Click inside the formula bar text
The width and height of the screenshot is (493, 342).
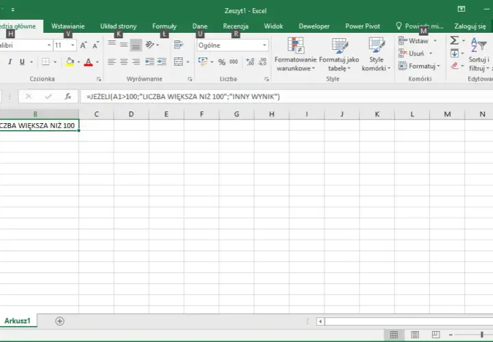[x=184, y=96]
